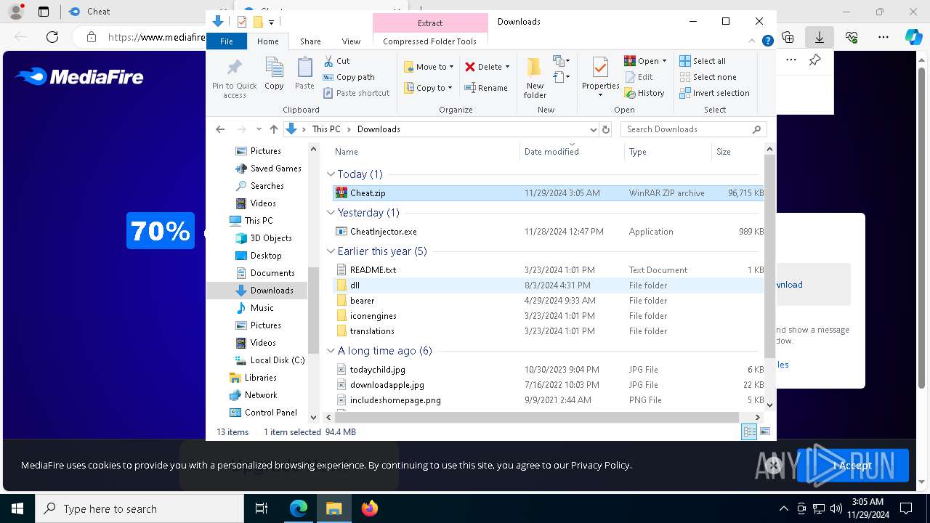Click the Extract contextual tab
The width and height of the screenshot is (930, 523).
pos(430,23)
